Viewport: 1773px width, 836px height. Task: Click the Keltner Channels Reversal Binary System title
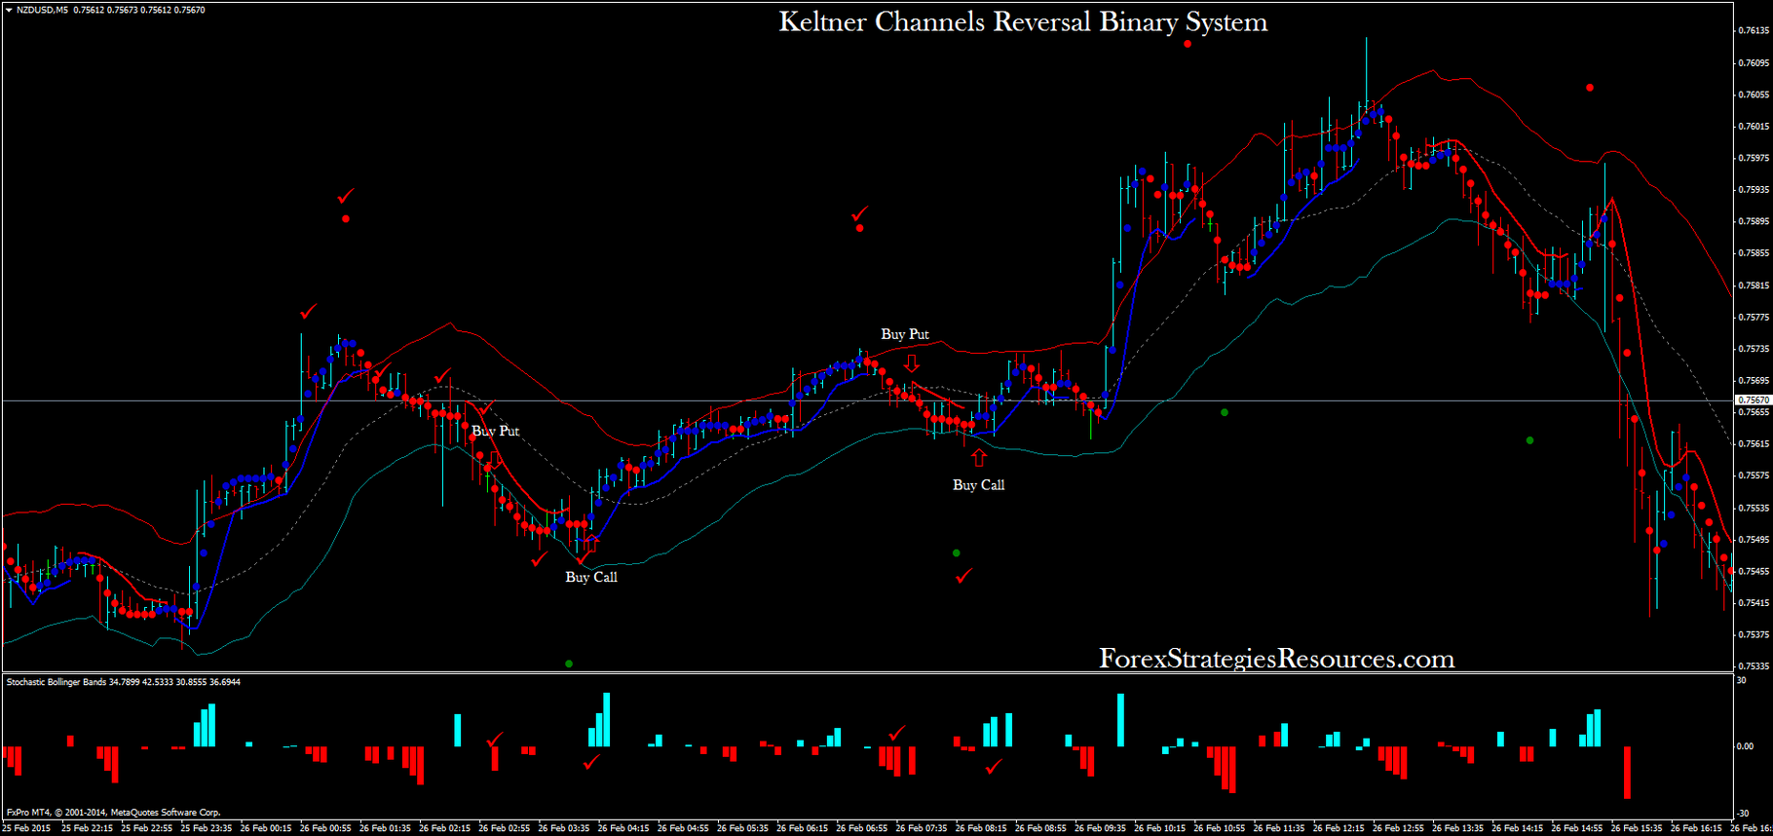1023,22
